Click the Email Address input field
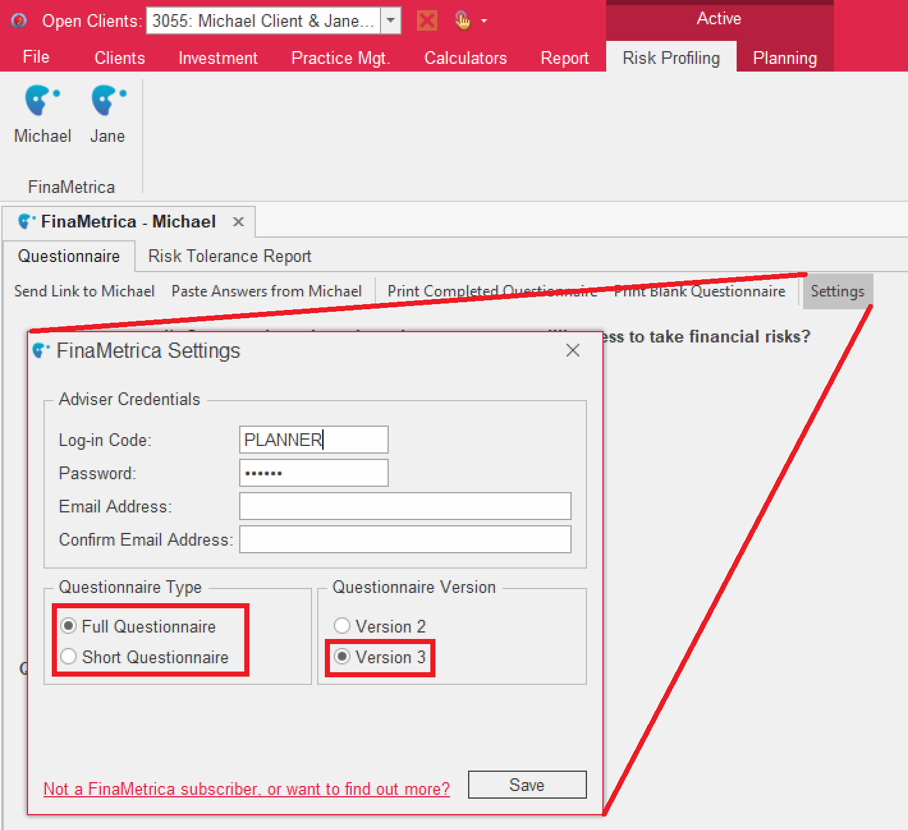Screen dimensions: 908x830 [405, 506]
